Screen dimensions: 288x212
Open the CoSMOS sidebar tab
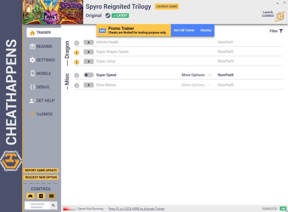click(x=41, y=114)
